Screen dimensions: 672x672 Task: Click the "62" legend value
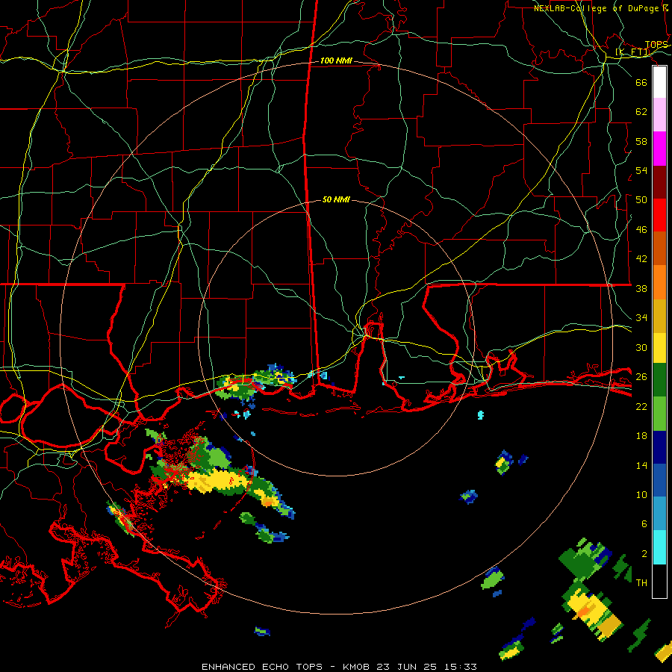[641, 112]
